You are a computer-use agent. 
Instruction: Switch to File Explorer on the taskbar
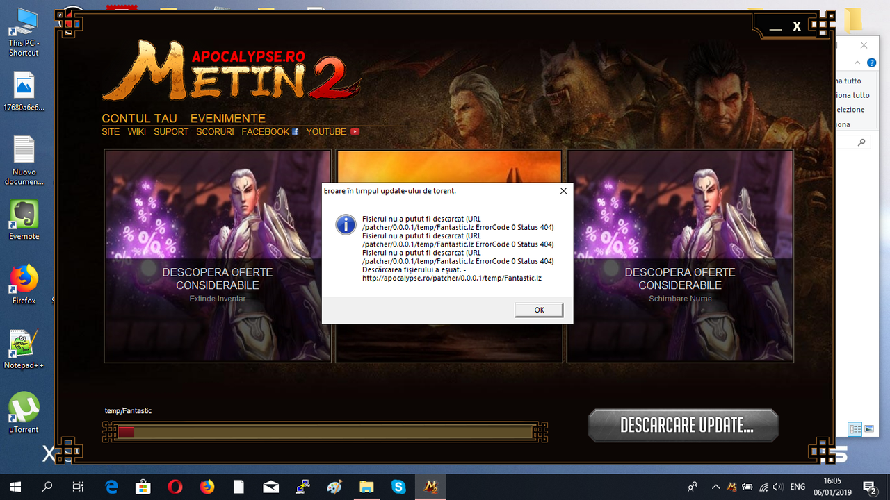click(366, 487)
